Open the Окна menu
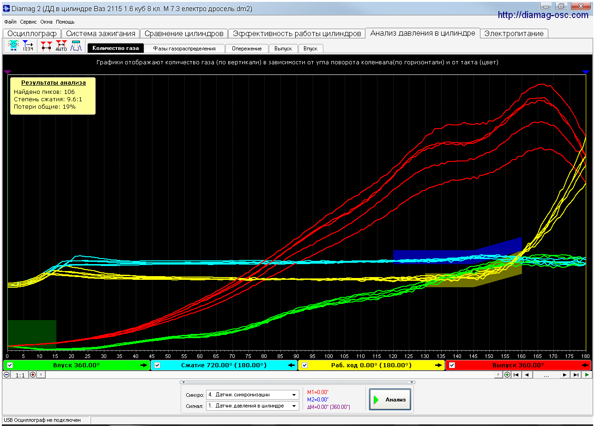 coord(46,22)
